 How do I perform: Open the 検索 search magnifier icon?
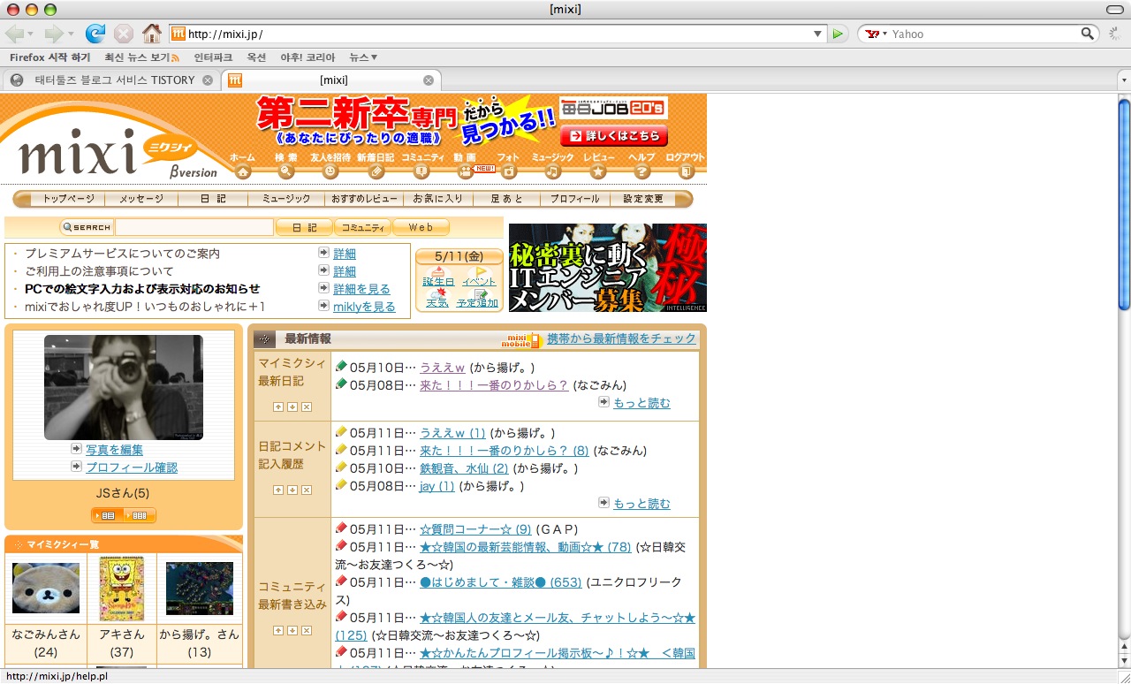(286, 171)
